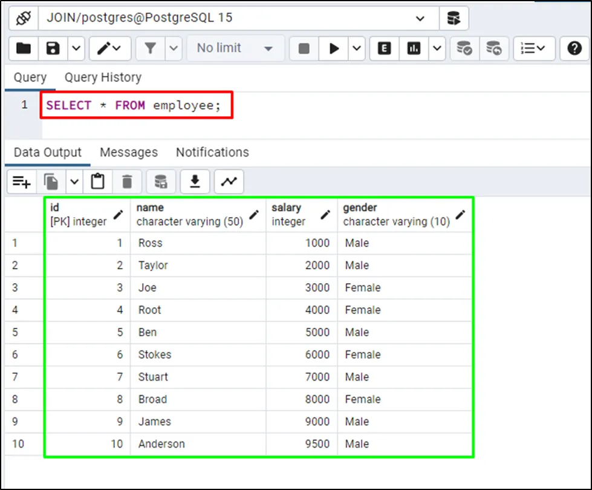This screenshot has height=490, width=592.
Task: Click the connection status icon
Action: coord(24,18)
